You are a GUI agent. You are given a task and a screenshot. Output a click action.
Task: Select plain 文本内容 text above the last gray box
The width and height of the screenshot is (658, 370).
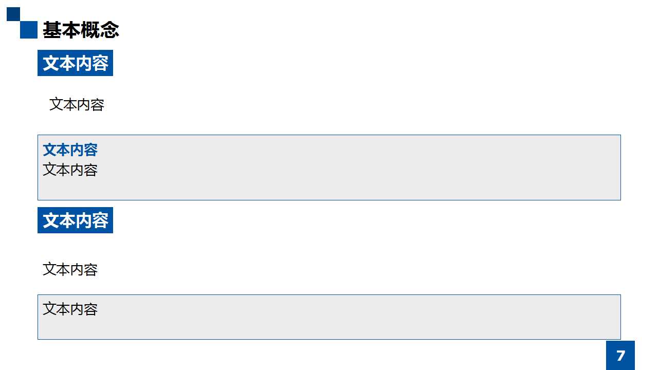(70, 269)
